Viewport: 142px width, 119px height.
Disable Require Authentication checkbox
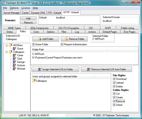point(62,44)
